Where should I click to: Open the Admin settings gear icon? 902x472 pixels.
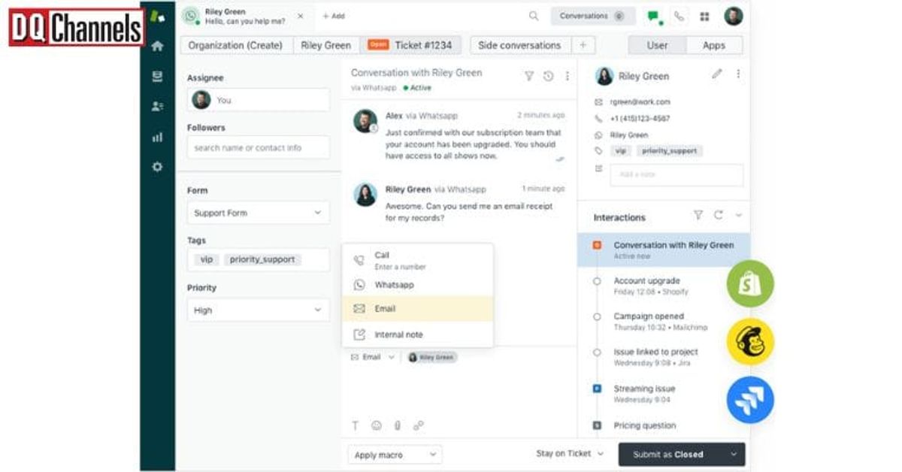(x=157, y=168)
